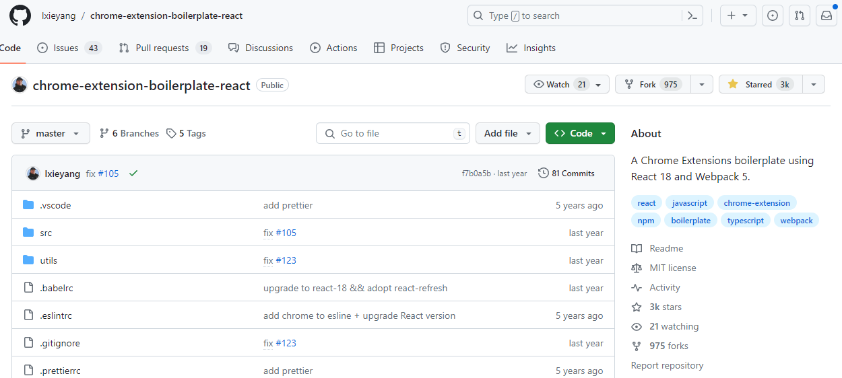This screenshot has height=378, width=842.
Task: Open the Projects tab
Action: coord(398,48)
